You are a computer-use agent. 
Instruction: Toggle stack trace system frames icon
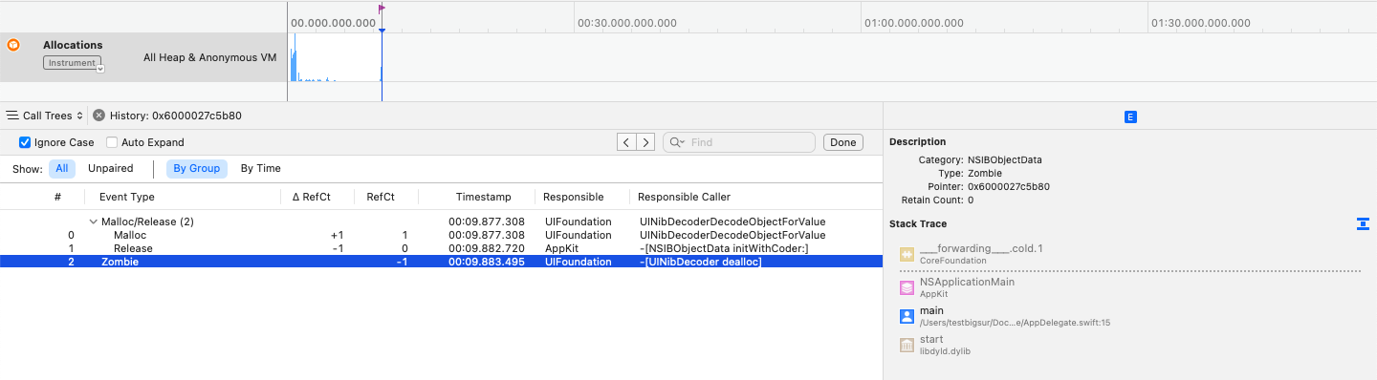click(1363, 223)
